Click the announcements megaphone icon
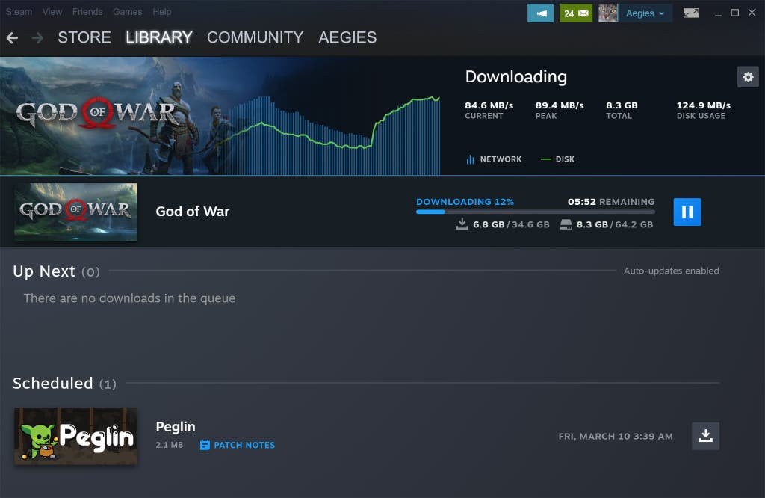The image size is (765, 498). (x=540, y=13)
